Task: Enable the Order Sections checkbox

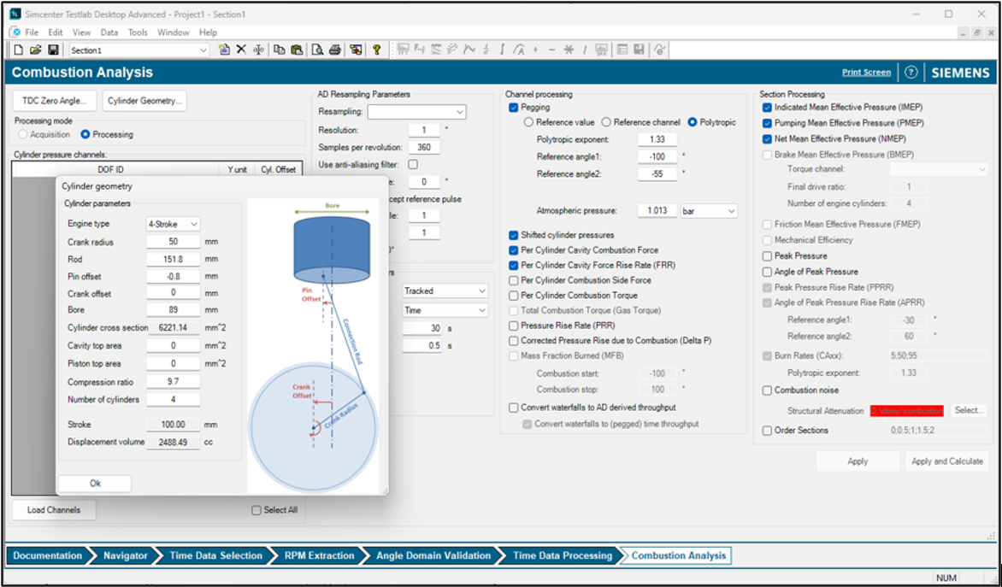Action: [x=768, y=431]
